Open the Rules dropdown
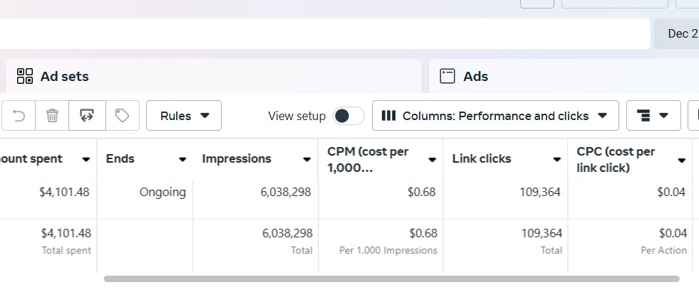The height and width of the screenshot is (292, 699). (x=184, y=115)
